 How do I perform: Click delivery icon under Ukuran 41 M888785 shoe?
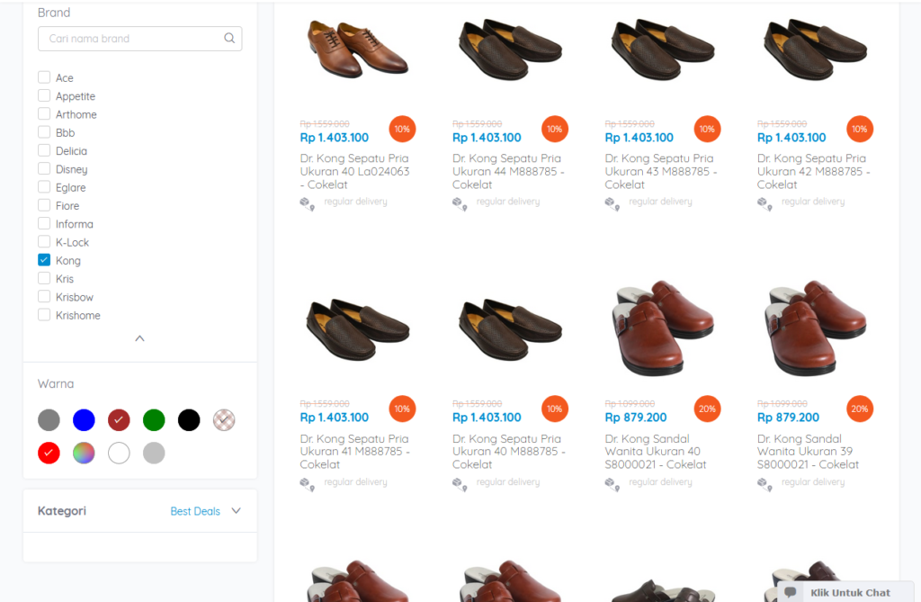click(308, 484)
